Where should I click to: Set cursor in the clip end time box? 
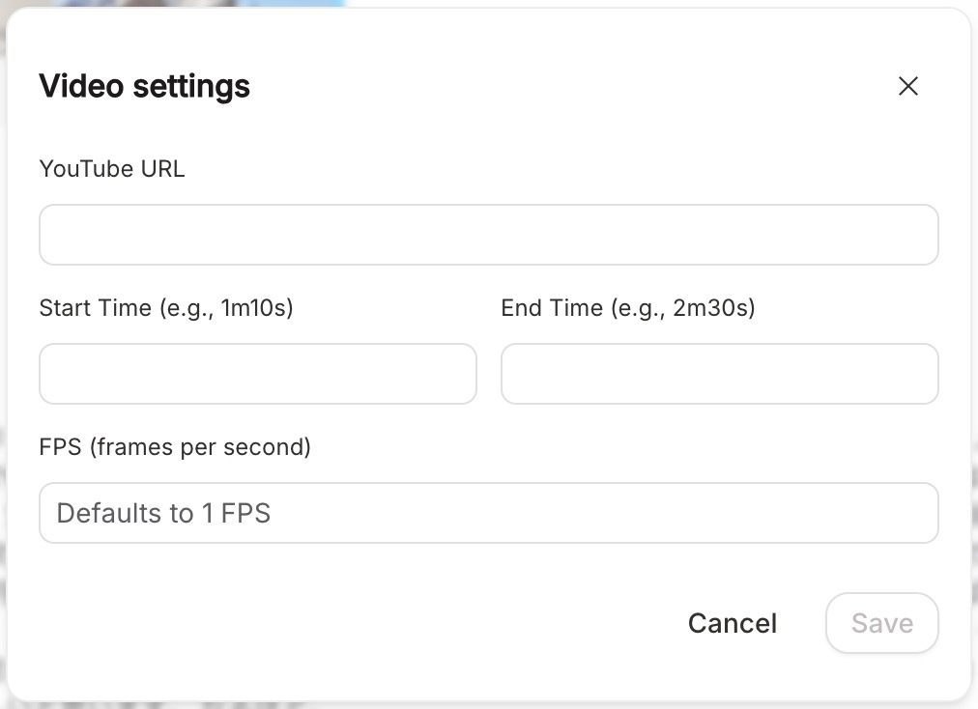[x=719, y=374]
